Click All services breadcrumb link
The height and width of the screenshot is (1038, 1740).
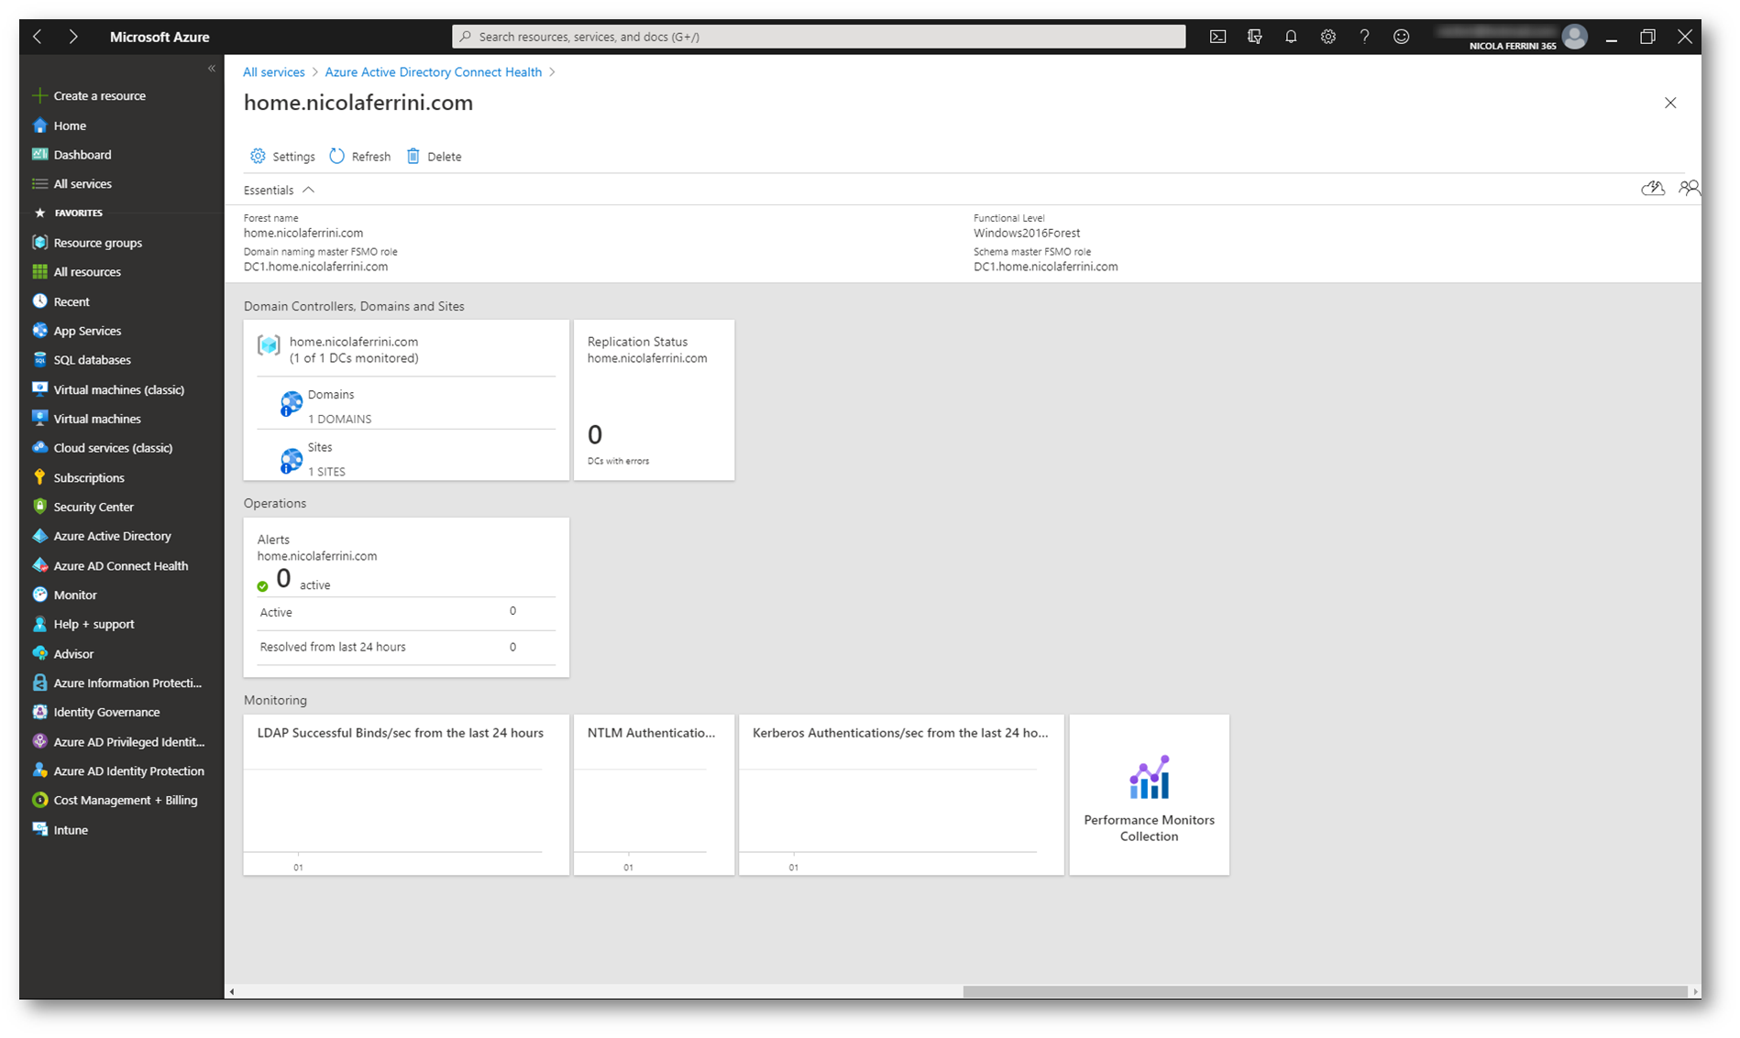273,72
